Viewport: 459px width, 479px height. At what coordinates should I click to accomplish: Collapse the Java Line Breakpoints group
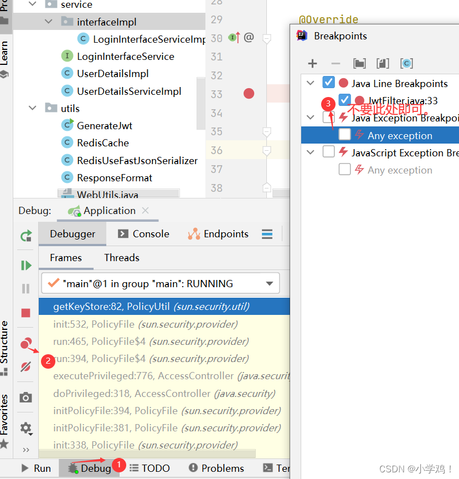click(x=310, y=81)
